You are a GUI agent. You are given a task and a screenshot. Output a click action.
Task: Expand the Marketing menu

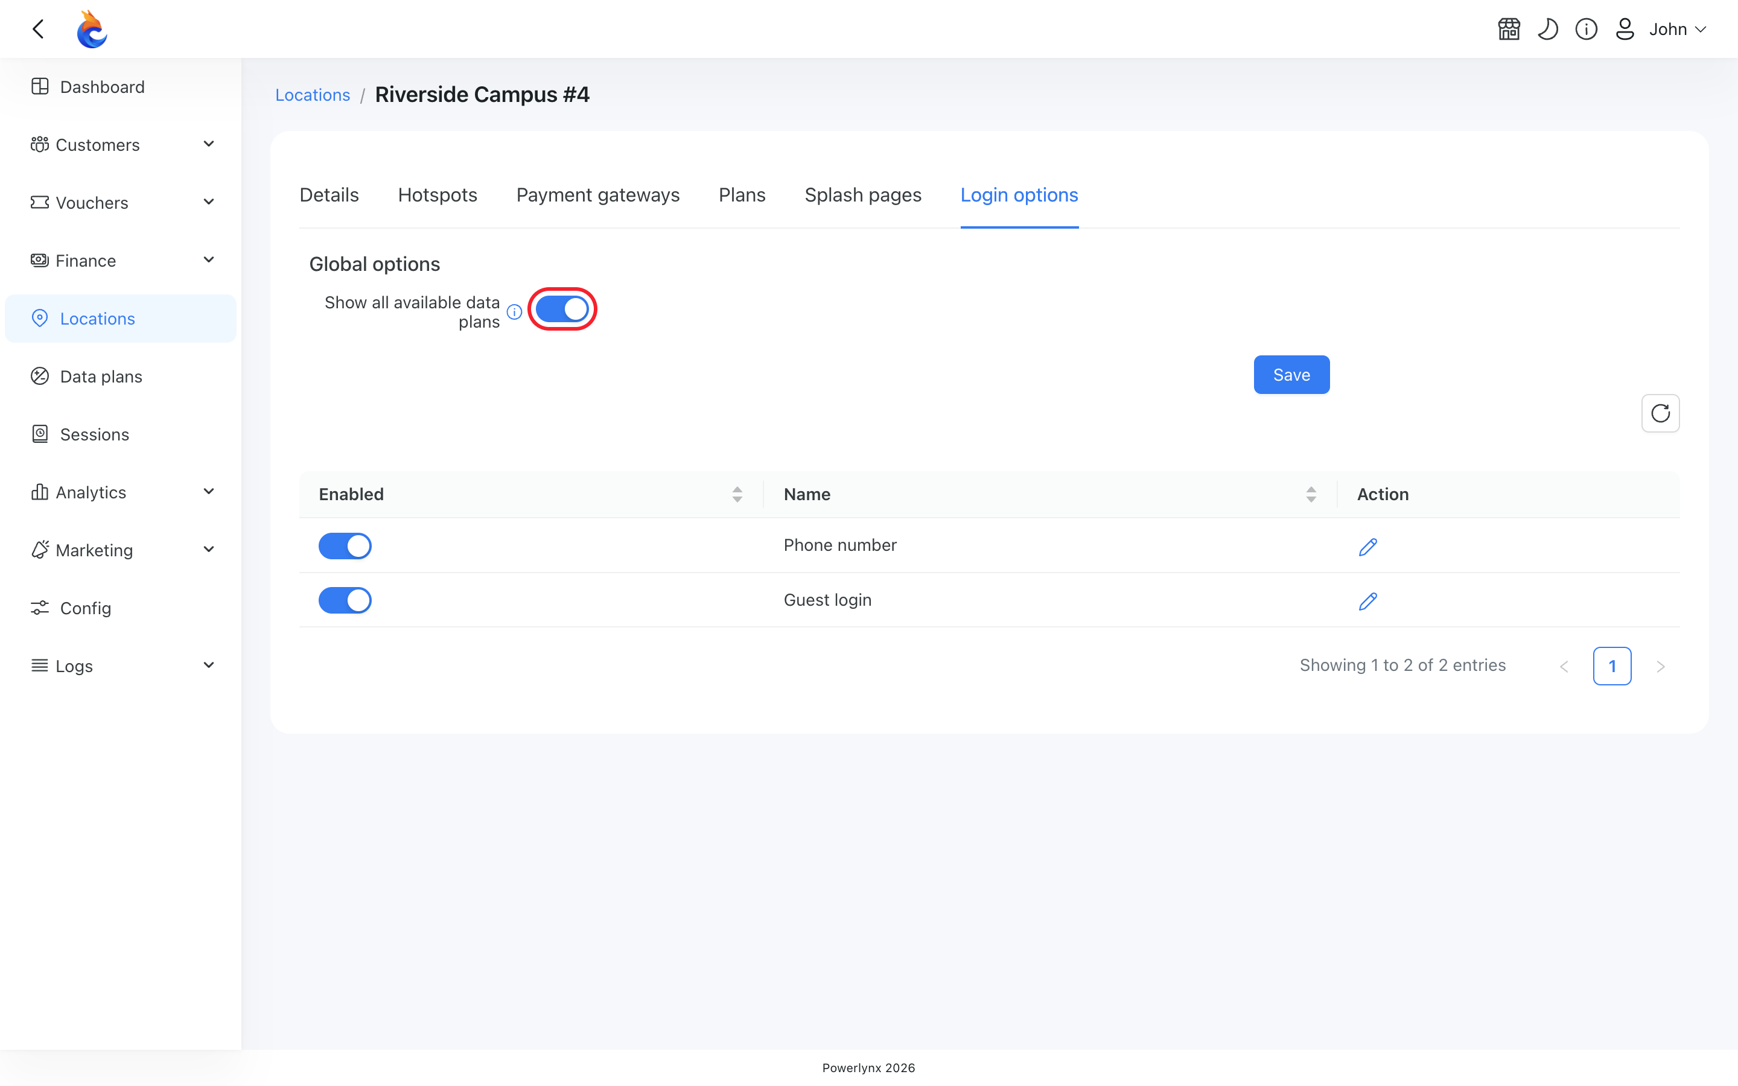click(121, 550)
